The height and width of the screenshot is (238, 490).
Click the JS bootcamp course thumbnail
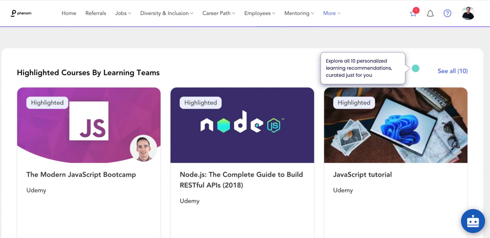click(x=89, y=125)
